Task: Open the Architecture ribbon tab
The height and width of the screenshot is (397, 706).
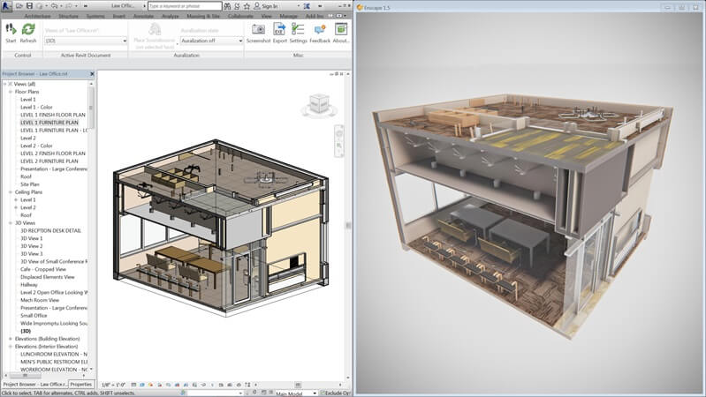Action: pyautogui.click(x=37, y=16)
